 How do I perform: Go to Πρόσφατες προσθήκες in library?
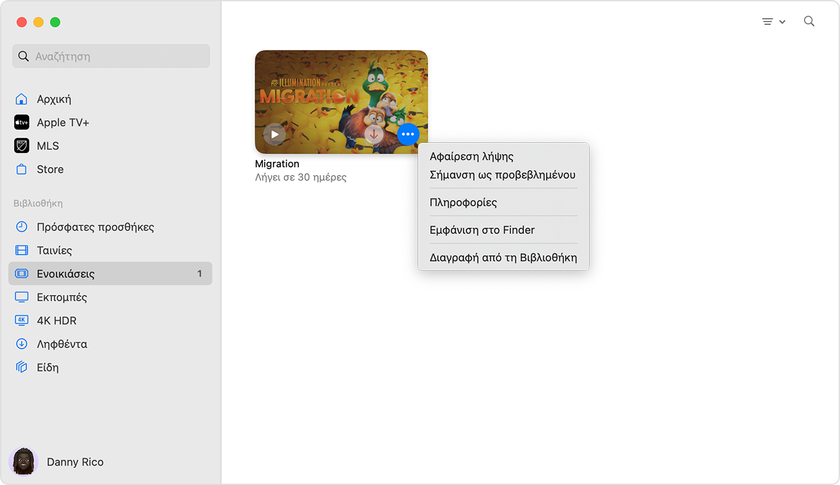pyautogui.click(x=95, y=227)
